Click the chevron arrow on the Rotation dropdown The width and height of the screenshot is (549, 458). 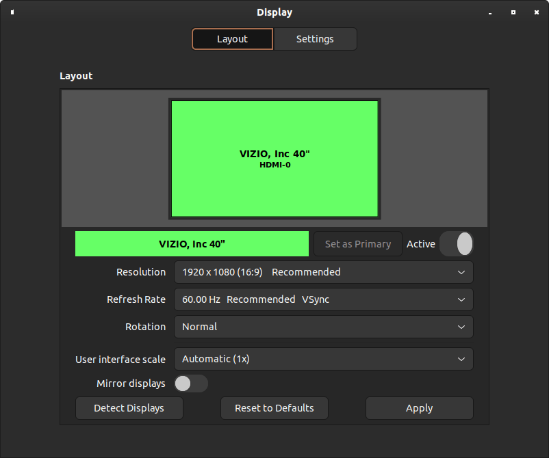461,327
